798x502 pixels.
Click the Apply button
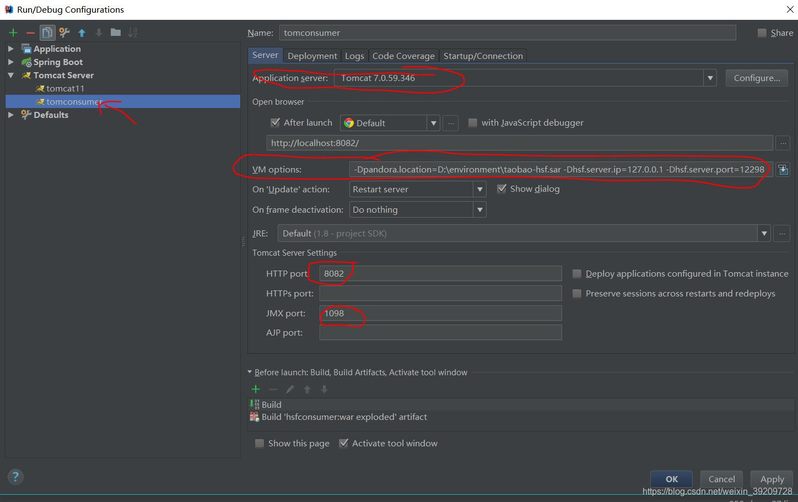tap(772, 479)
